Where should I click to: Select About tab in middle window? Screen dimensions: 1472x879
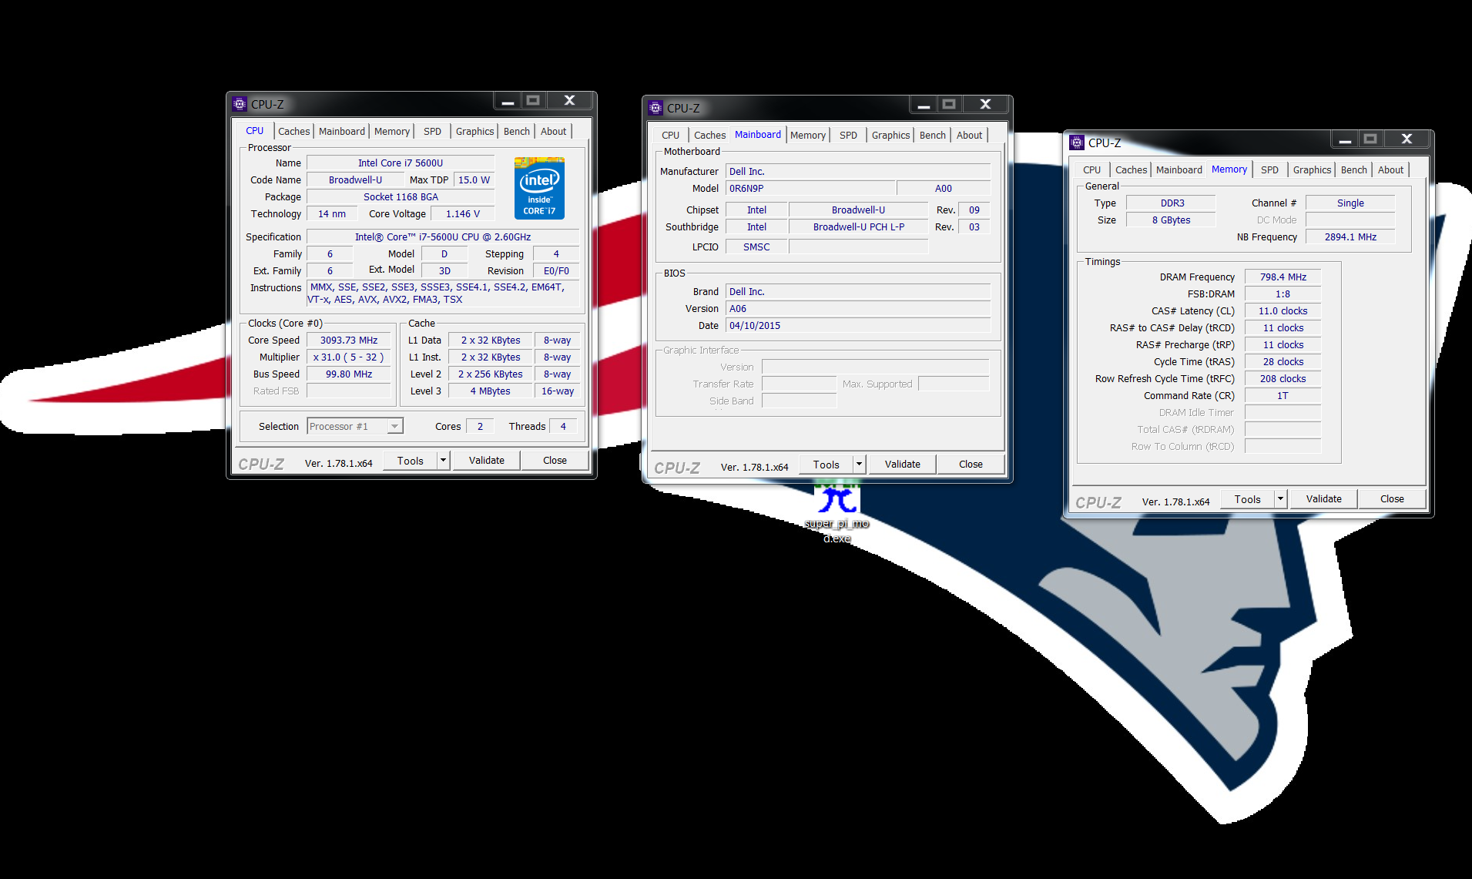[x=969, y=136]
